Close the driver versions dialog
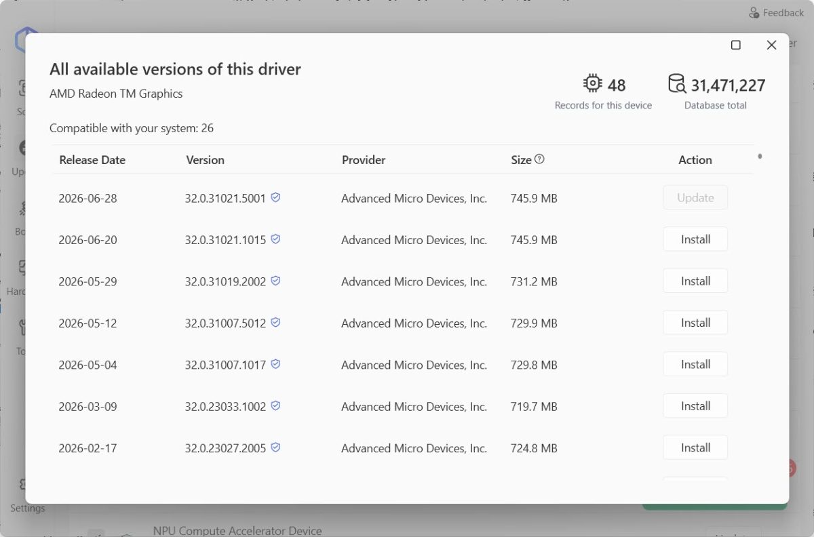 click(x=771, y=45)
